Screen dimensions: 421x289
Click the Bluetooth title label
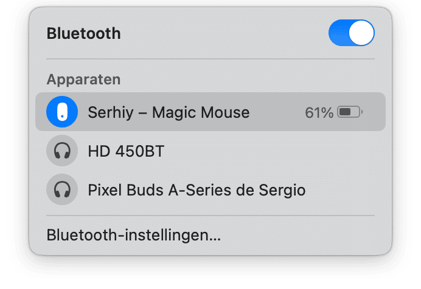[83, 33]
